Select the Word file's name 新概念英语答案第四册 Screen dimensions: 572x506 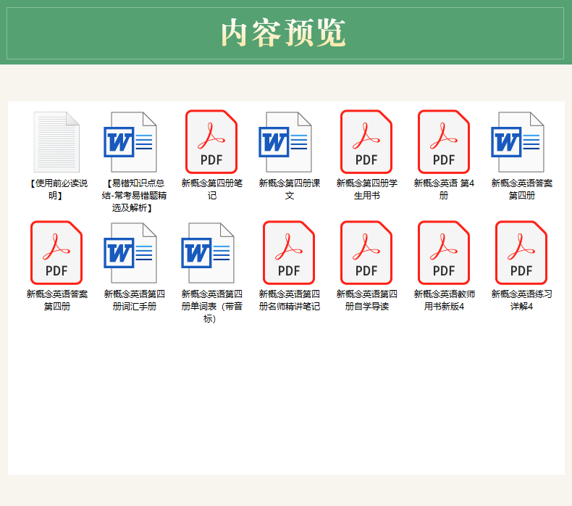[522, 189]
